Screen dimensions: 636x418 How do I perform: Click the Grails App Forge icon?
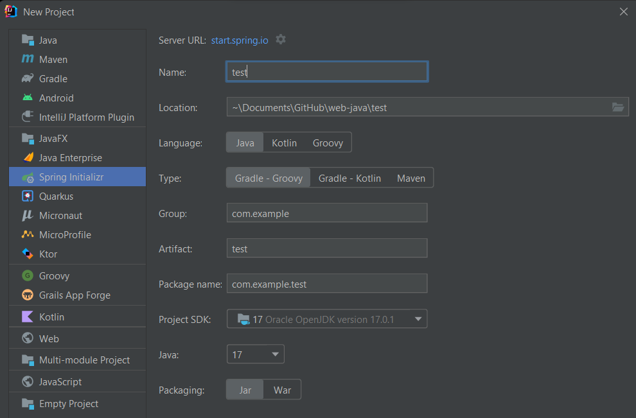[28, 295]
